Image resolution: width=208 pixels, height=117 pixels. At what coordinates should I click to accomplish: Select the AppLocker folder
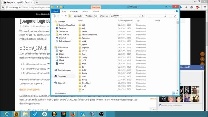[86, 38]
